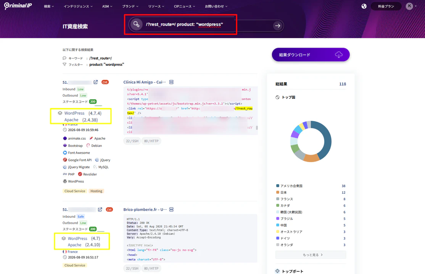Click the Bootstrap technology icon

(65, 145)
